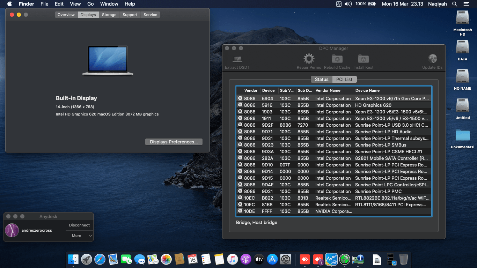Expand the More dropdown in Anydesk
477x268 pixels.
tap(79, 236)
